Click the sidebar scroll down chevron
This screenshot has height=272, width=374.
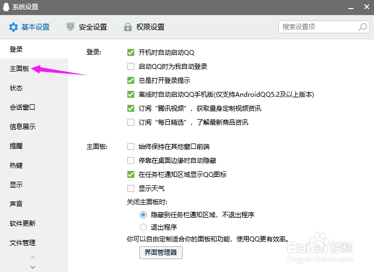click(33, 267)
